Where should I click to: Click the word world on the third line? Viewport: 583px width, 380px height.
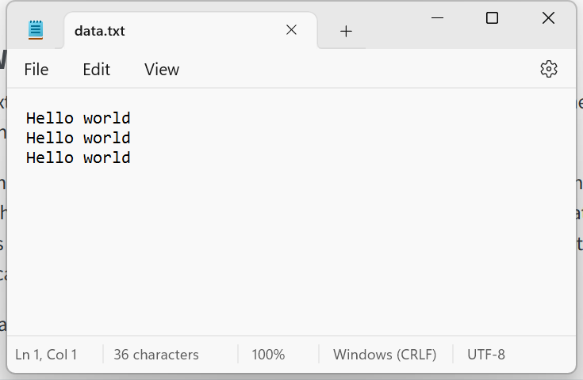(x=107, y=158)
